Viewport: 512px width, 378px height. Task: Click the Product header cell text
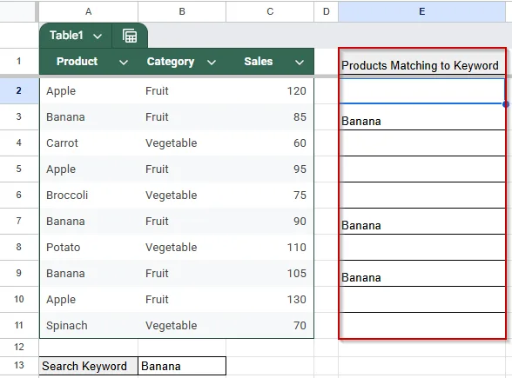pyautogui.click(x=77, y=61)
